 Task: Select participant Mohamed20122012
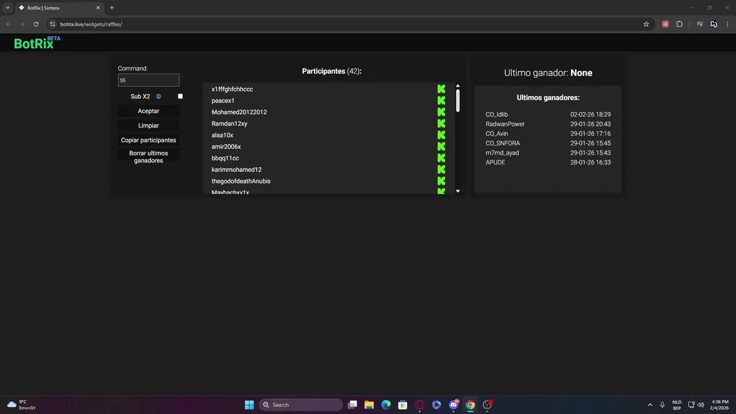[239, 112]
